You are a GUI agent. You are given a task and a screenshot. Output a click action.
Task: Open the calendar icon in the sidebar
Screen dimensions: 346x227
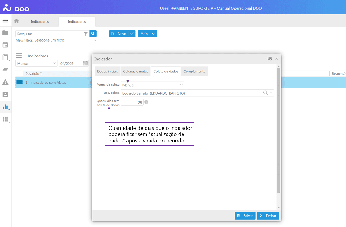click(x=5, y=45)
